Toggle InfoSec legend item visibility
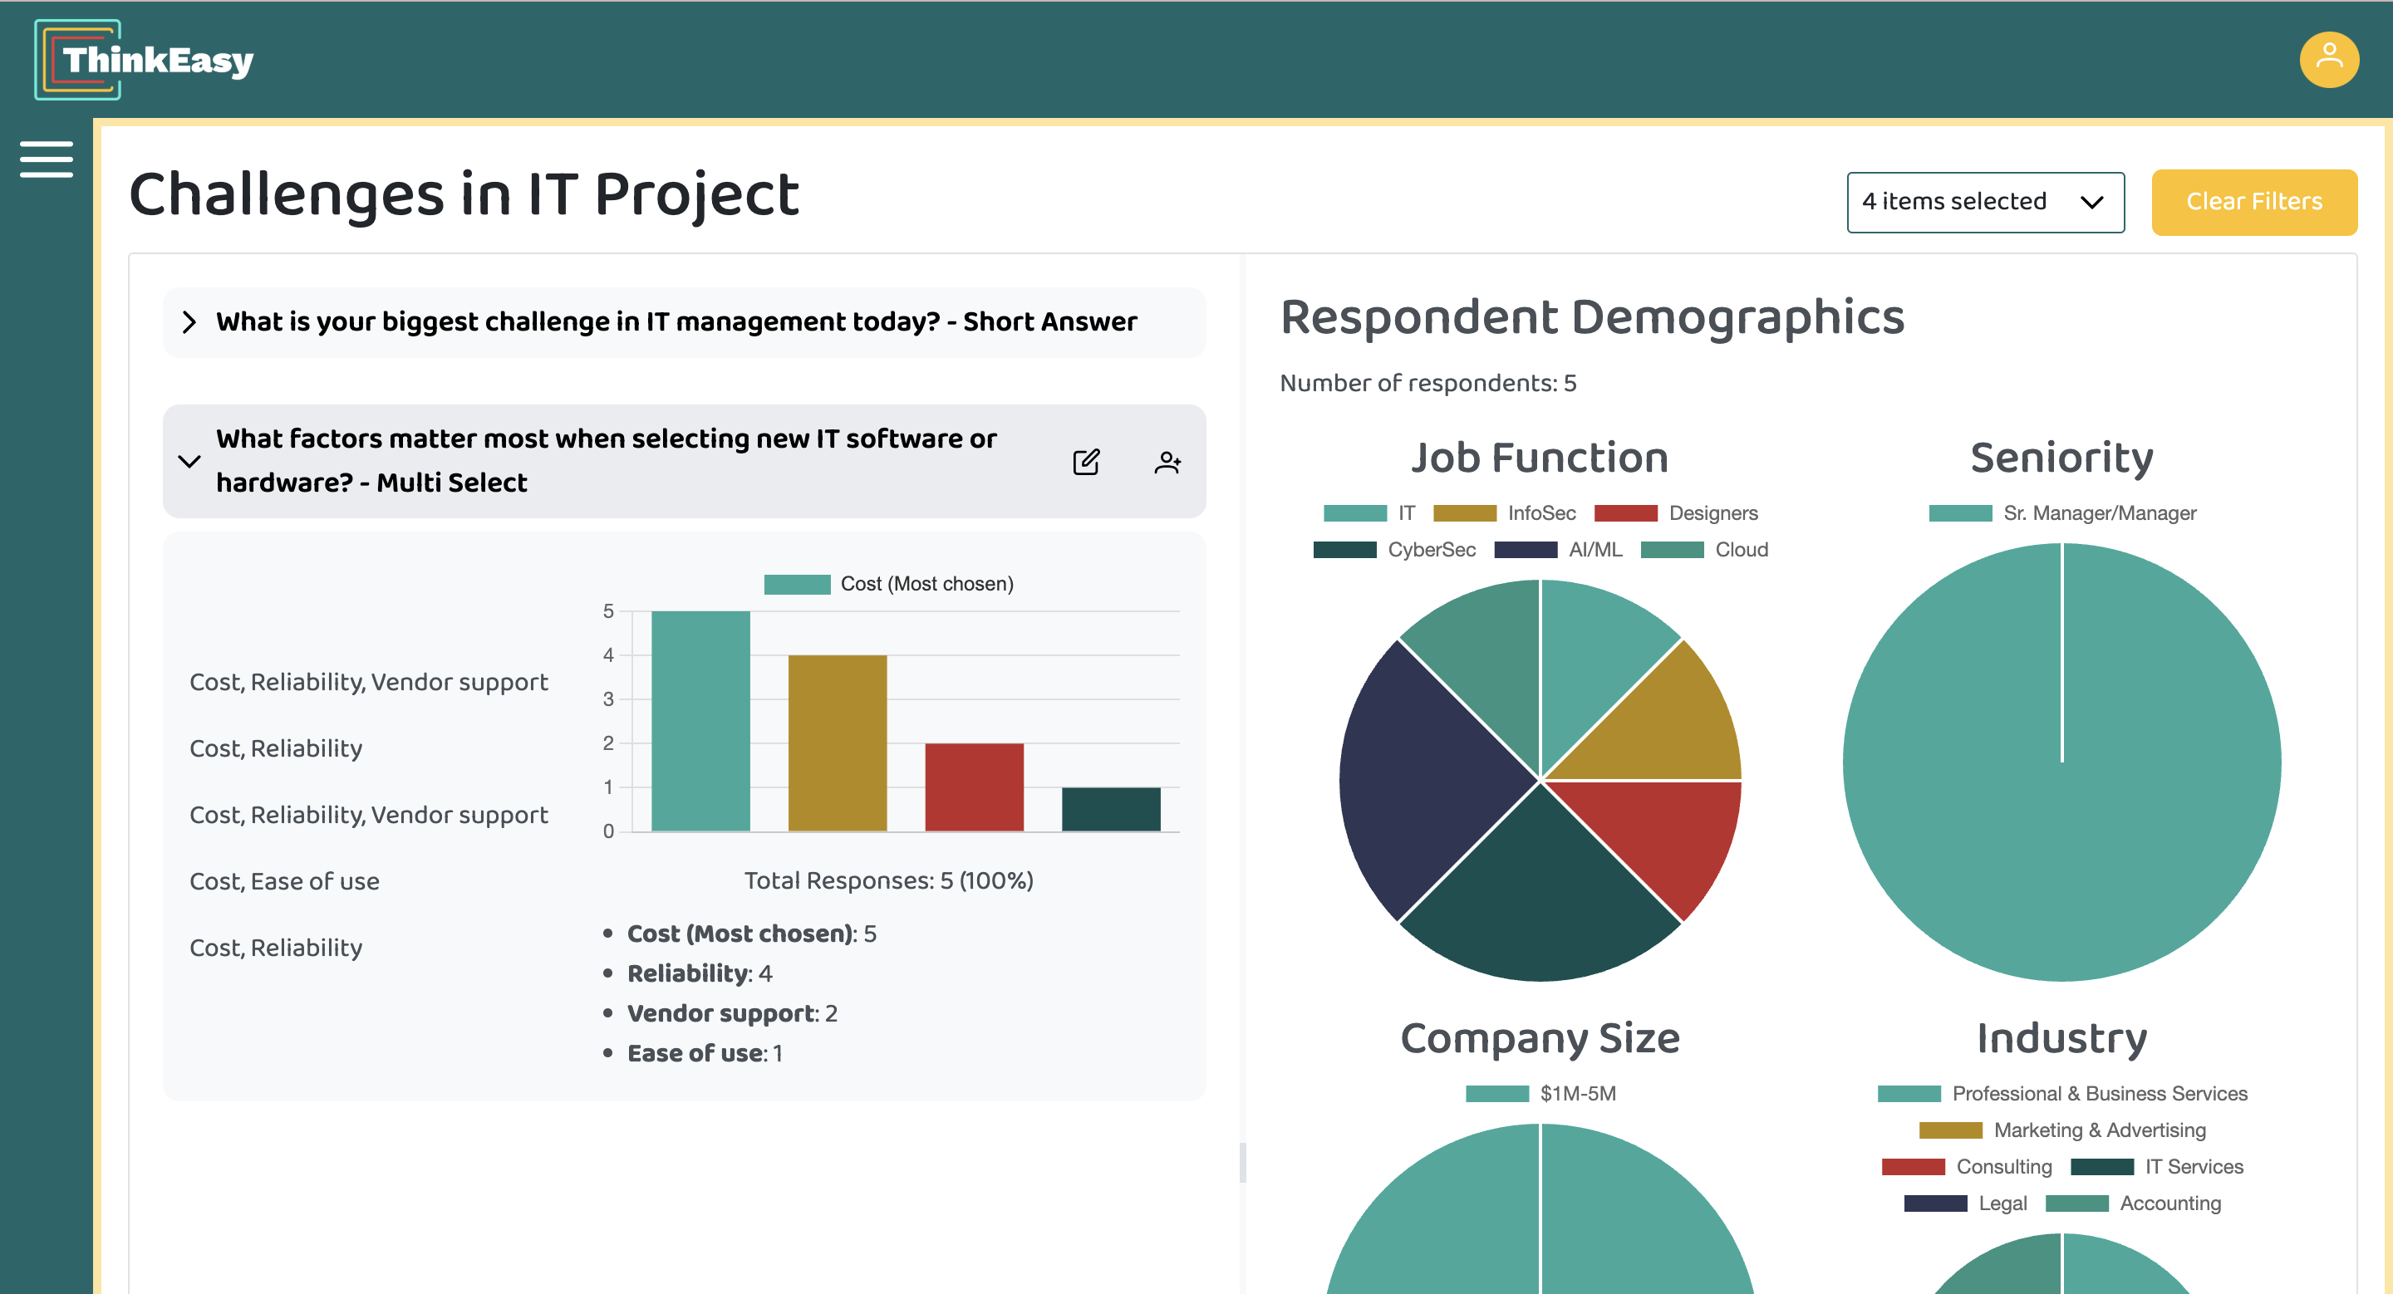Viewport: 2393px width, 1294px height. (1505, 513)
